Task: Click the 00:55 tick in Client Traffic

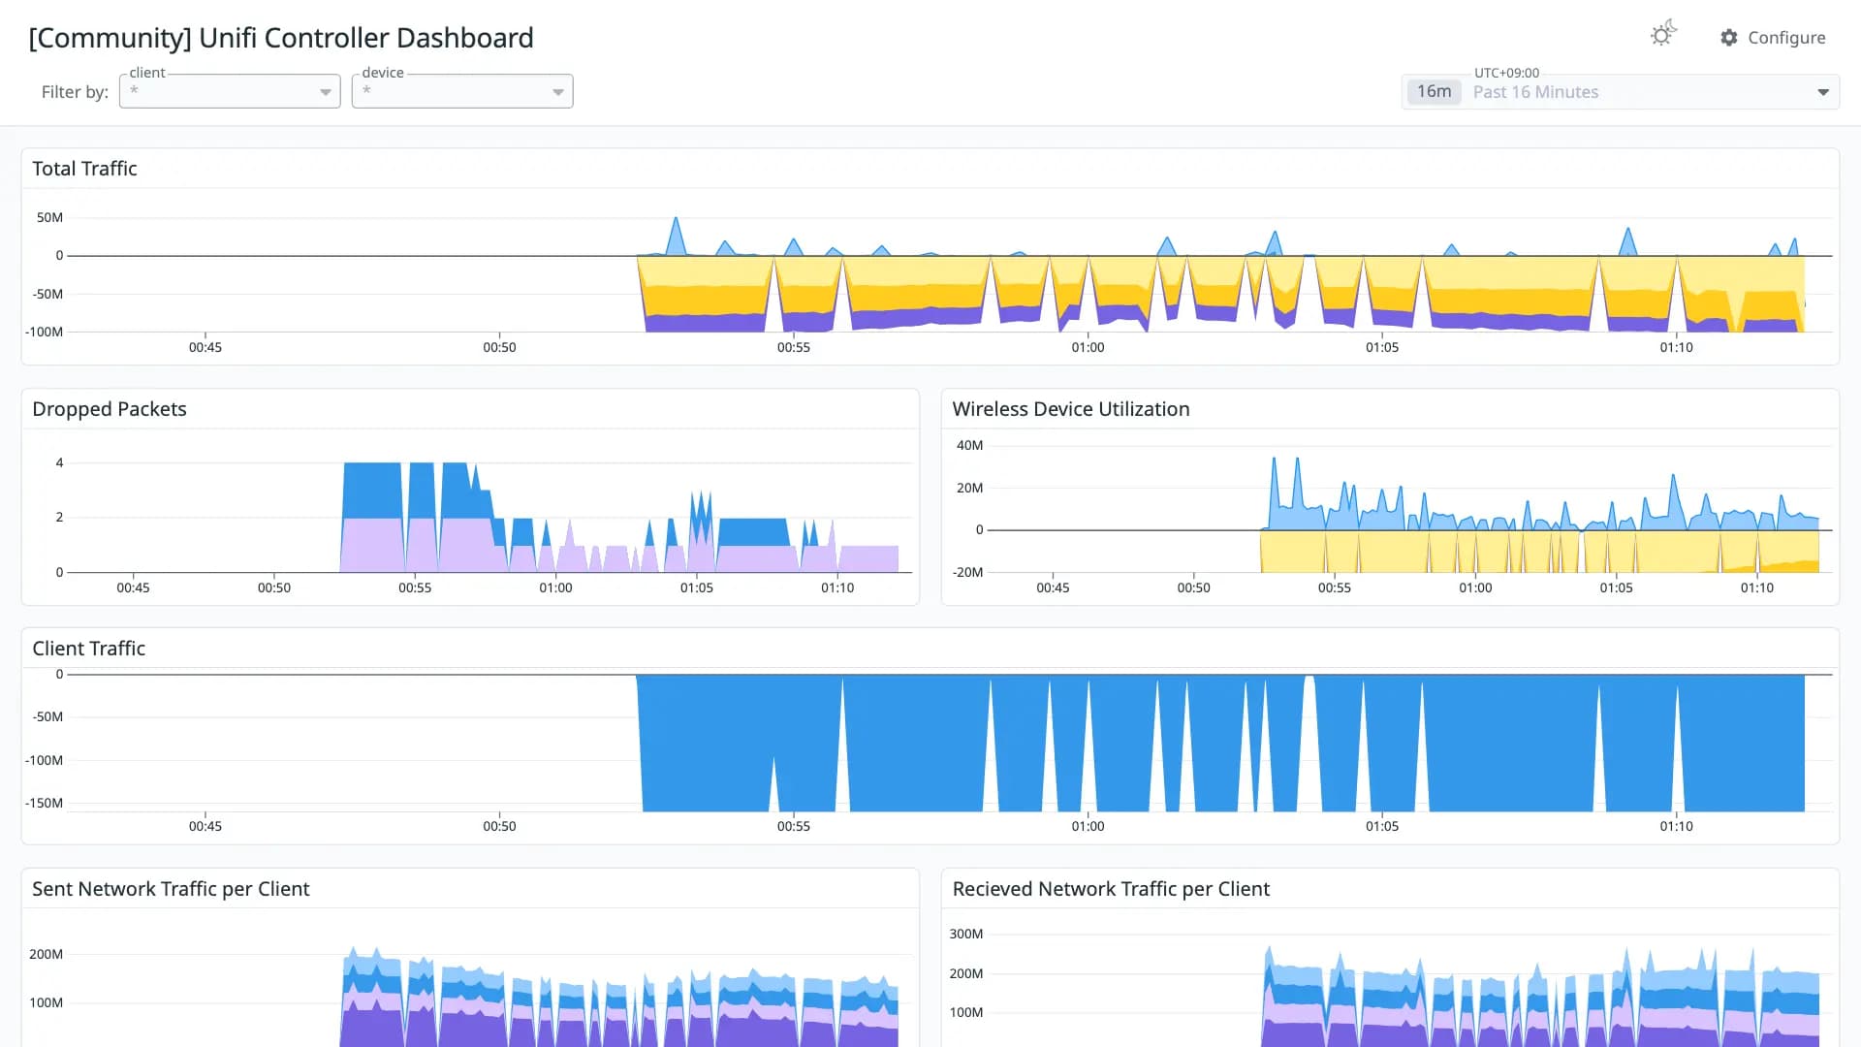Action: 793,826
